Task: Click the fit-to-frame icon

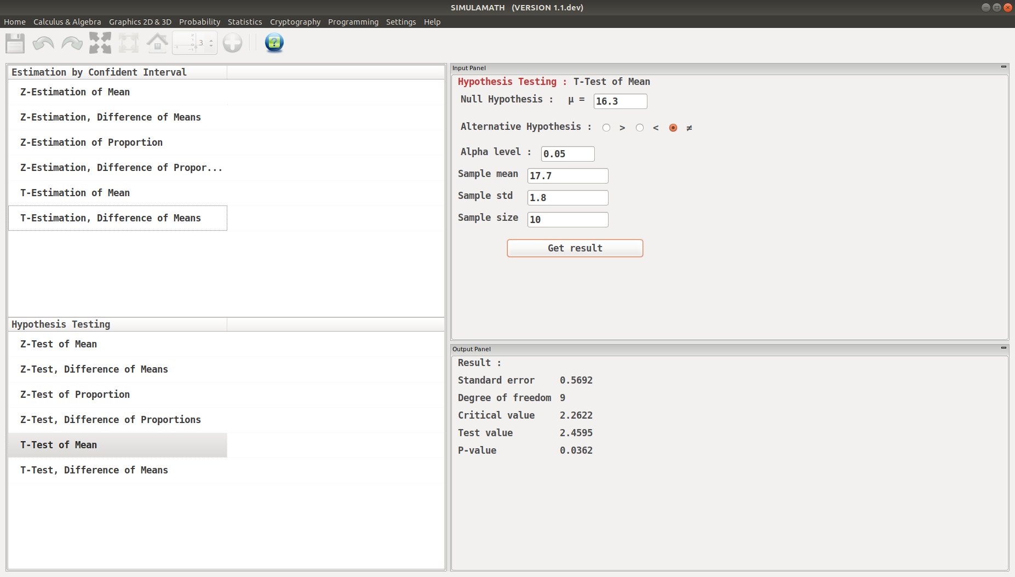Action: point(129,43)
